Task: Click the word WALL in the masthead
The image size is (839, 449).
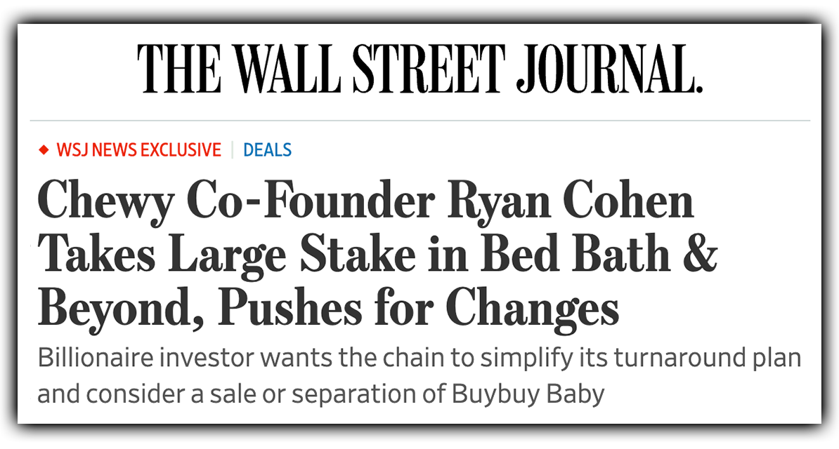Action: (x=288, y=69)
